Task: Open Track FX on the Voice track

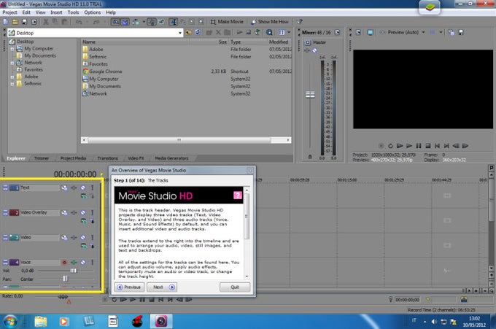Action: tap(74, 262)
